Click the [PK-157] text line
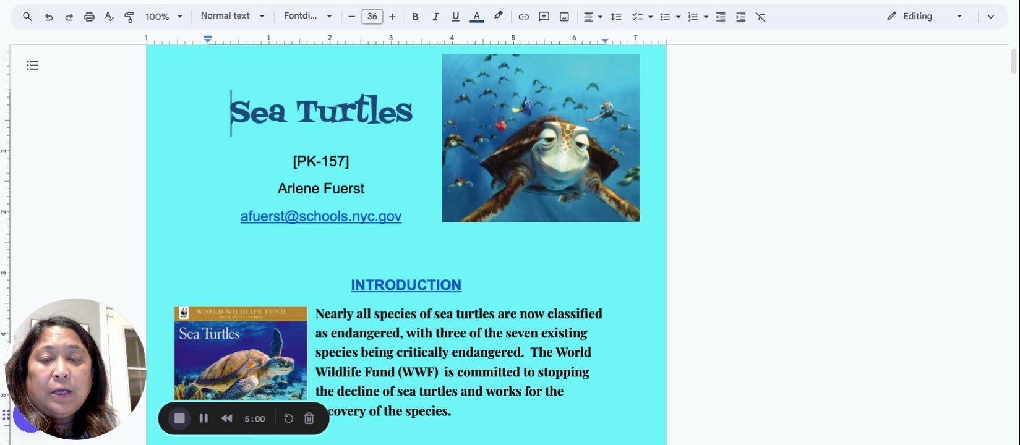This screenshot has width=1020, height=445. [321, 161]
